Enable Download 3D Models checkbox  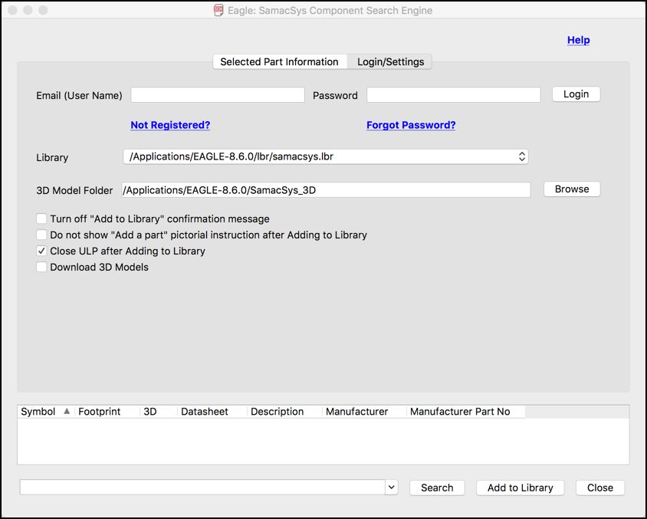[x=41, y=267]
